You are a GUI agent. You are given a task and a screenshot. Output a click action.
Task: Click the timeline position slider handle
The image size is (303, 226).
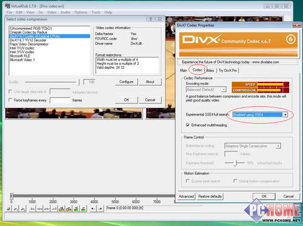[12, 196]
